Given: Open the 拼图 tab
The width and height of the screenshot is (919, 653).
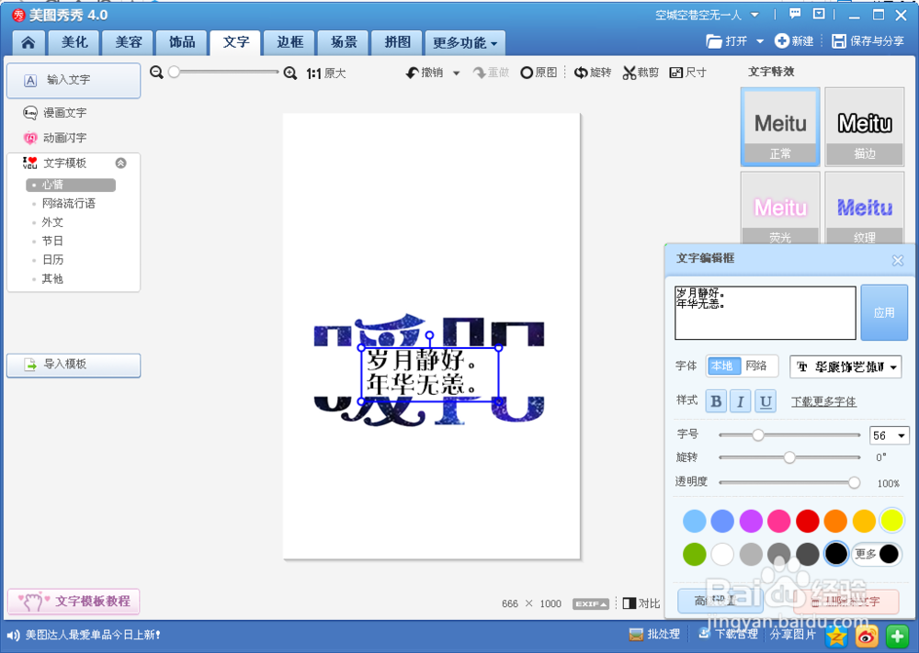Looking at the screenshot, I should click(x=398, y=42).
